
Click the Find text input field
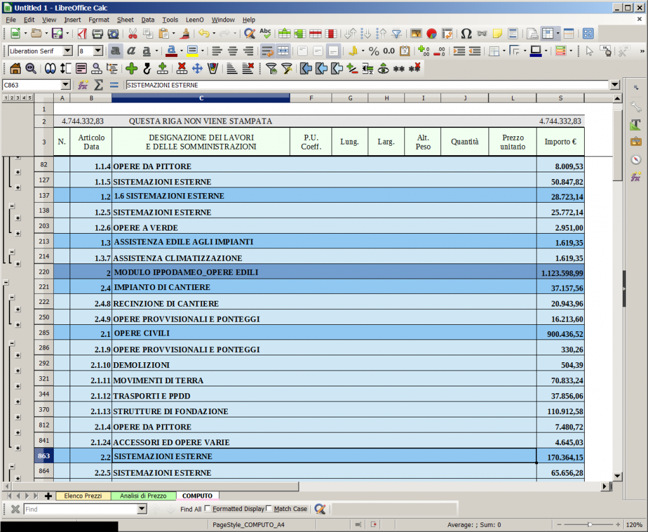80,509
